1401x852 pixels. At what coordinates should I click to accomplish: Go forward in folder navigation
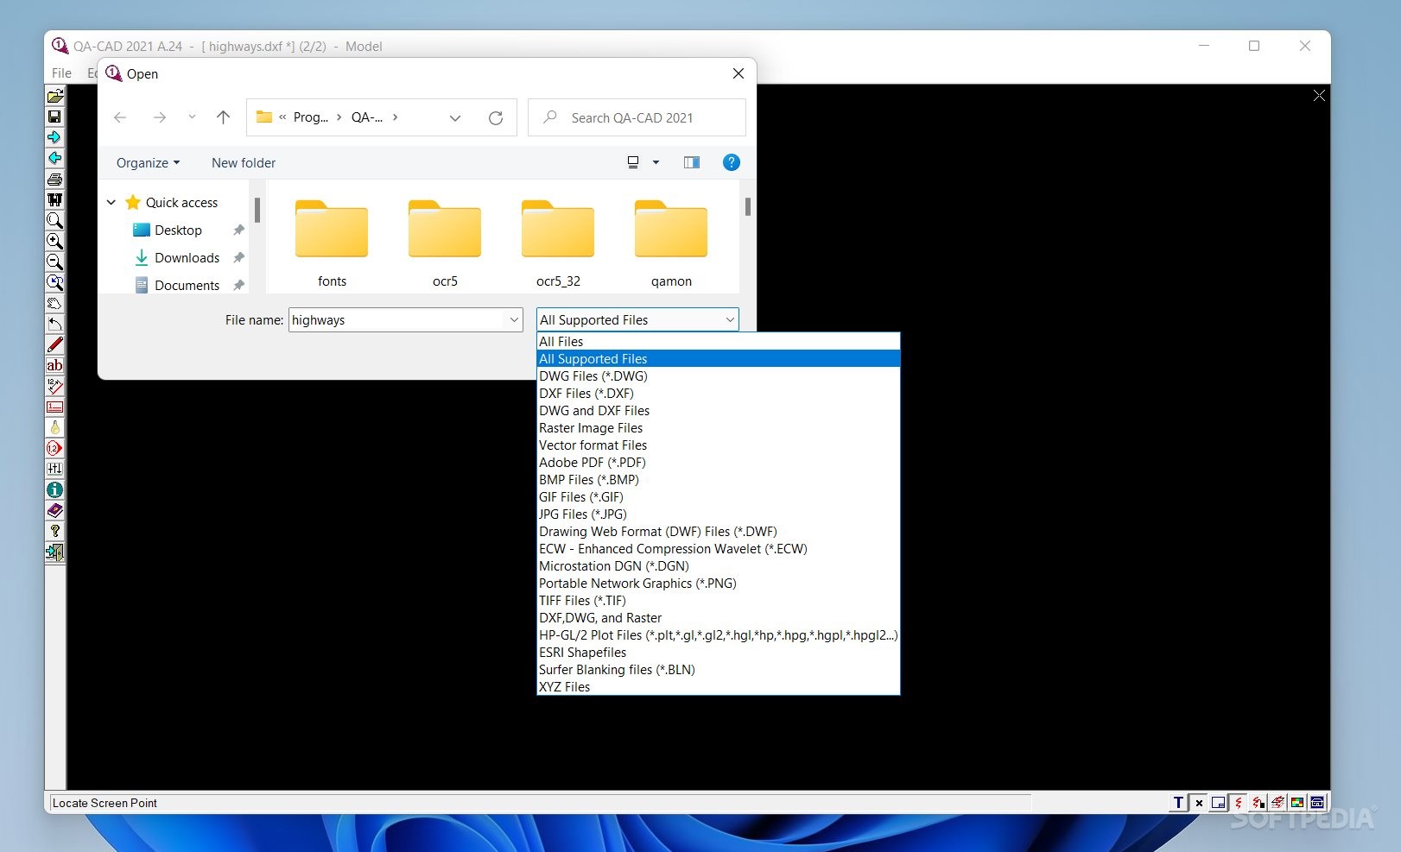(160, 117)
